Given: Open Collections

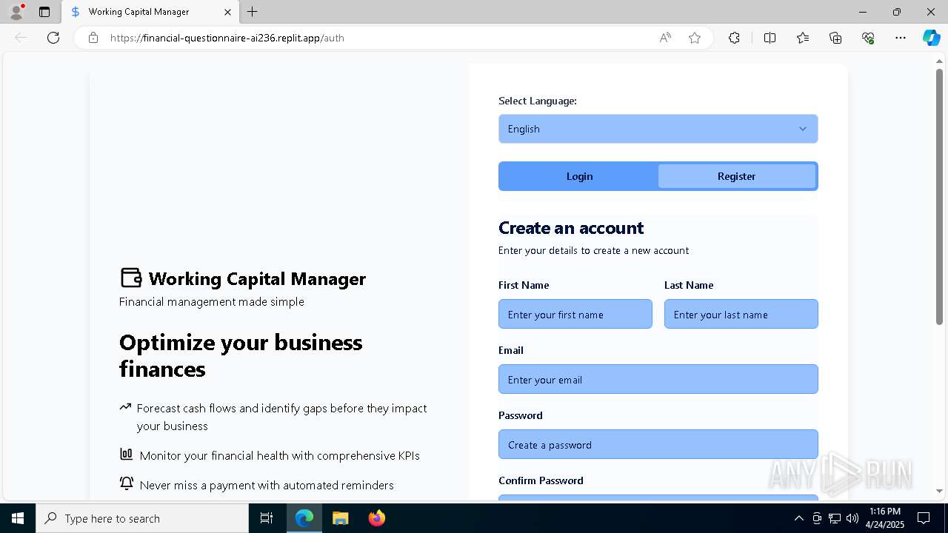Looking at the screenshot, I should 835,38.
